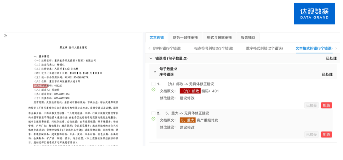
Task: Select the 数字格式纠错 sub-tab
Action: 264,48
